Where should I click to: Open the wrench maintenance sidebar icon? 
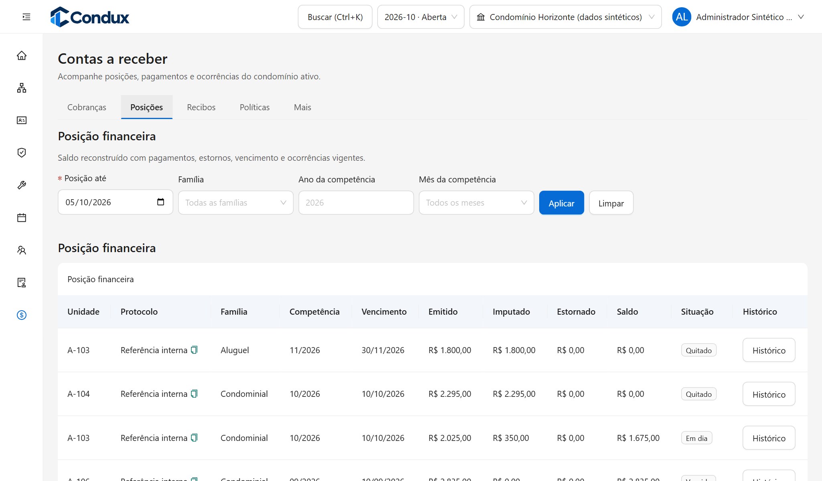(22, 185)
